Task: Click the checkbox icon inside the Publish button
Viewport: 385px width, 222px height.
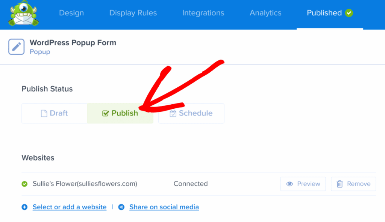Action: point(105,113)
